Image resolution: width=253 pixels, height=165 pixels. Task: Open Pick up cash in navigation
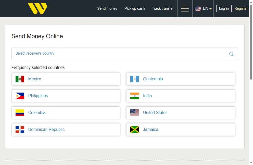pyautogui.click(x=134, y=8)
